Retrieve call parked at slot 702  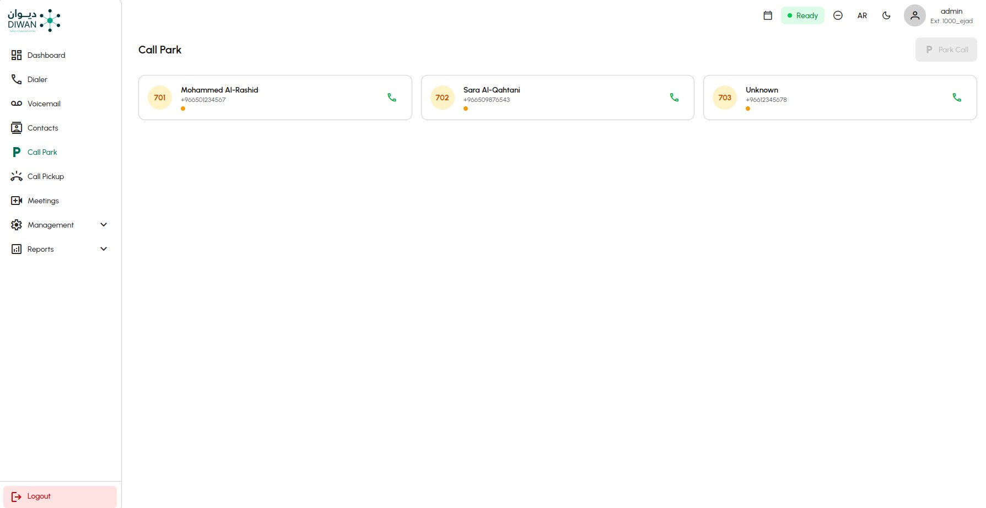pos(674,98)
